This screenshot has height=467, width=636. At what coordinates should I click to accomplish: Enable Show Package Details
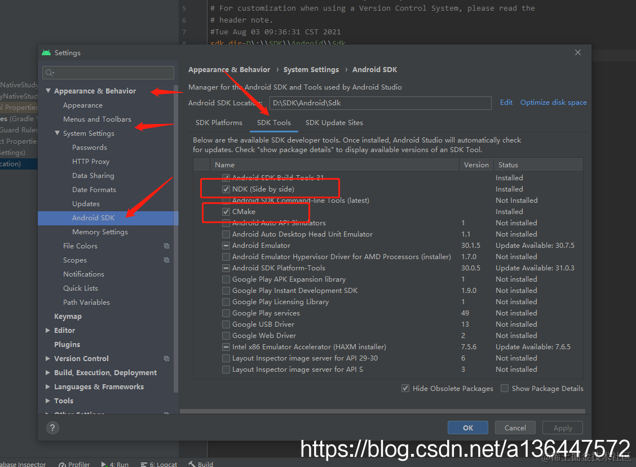tap(505, 388)
